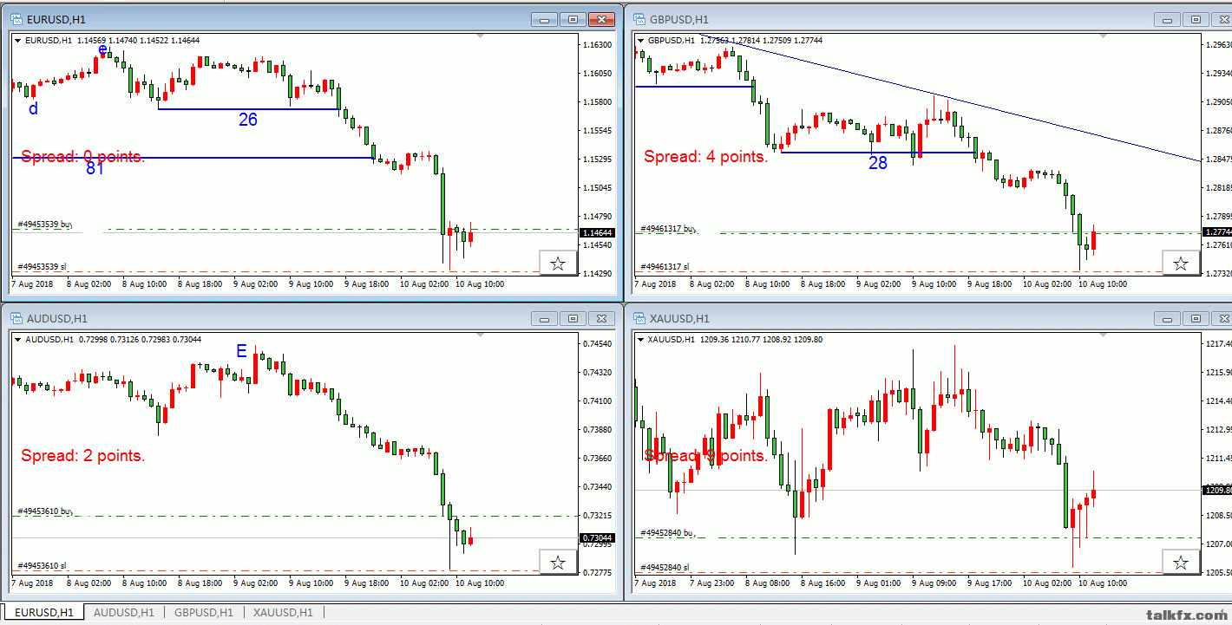Select the blue '28' label in GBPUSD chart
This screenshot has width=1232, height=625.
click(878, 162)
